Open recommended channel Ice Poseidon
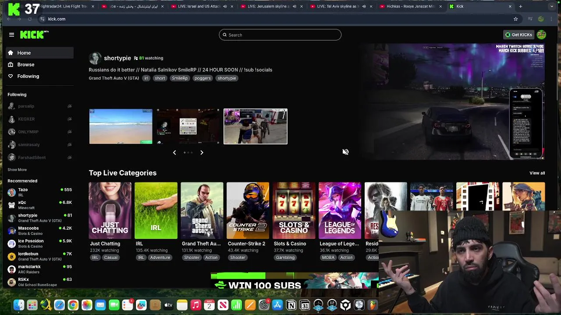 (40, 243)
